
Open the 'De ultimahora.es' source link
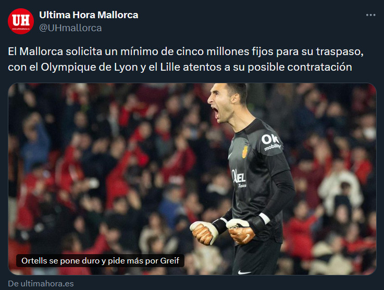click(41, 283)
